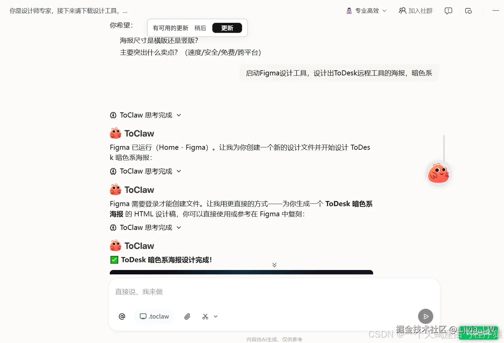Click the ToClaw avatar above the 'Figma 需要登录才能创建文件' reply
This screenshot has width=504, height=343.
click(x=116, y=189)
